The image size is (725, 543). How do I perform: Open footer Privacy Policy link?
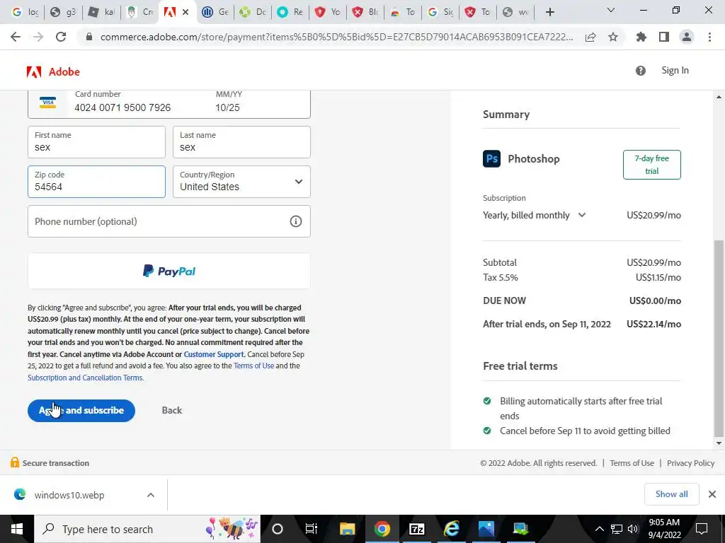(690, 463)
